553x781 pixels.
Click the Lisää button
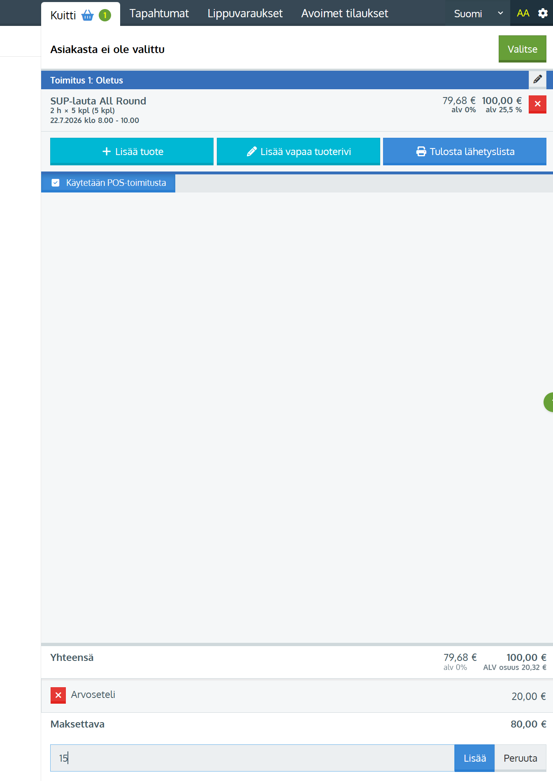click(x=474, y=758)
